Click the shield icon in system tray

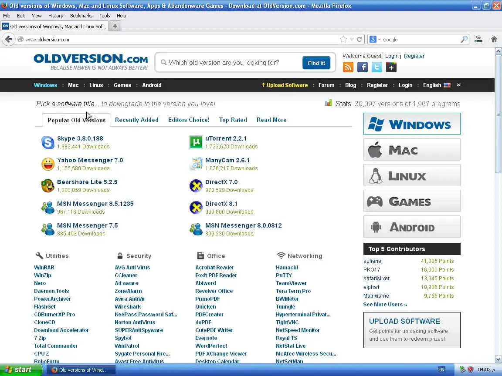point(470,369)
